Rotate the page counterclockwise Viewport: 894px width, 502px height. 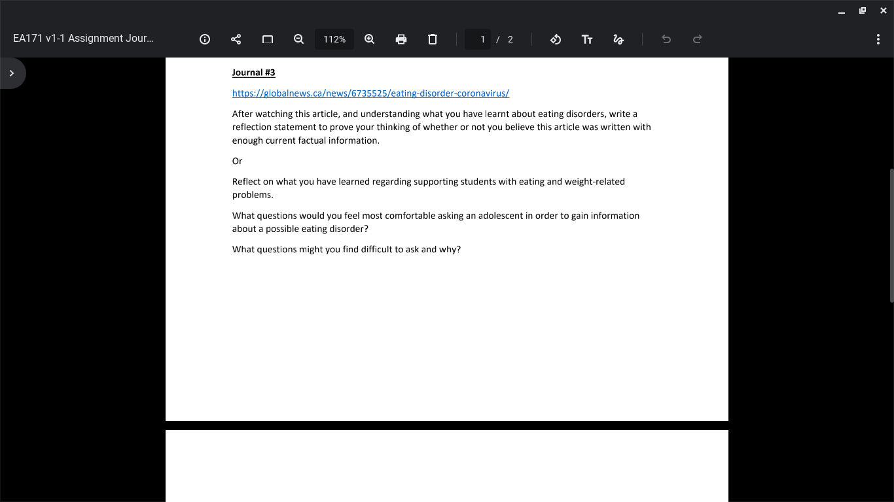coord(556,39)
